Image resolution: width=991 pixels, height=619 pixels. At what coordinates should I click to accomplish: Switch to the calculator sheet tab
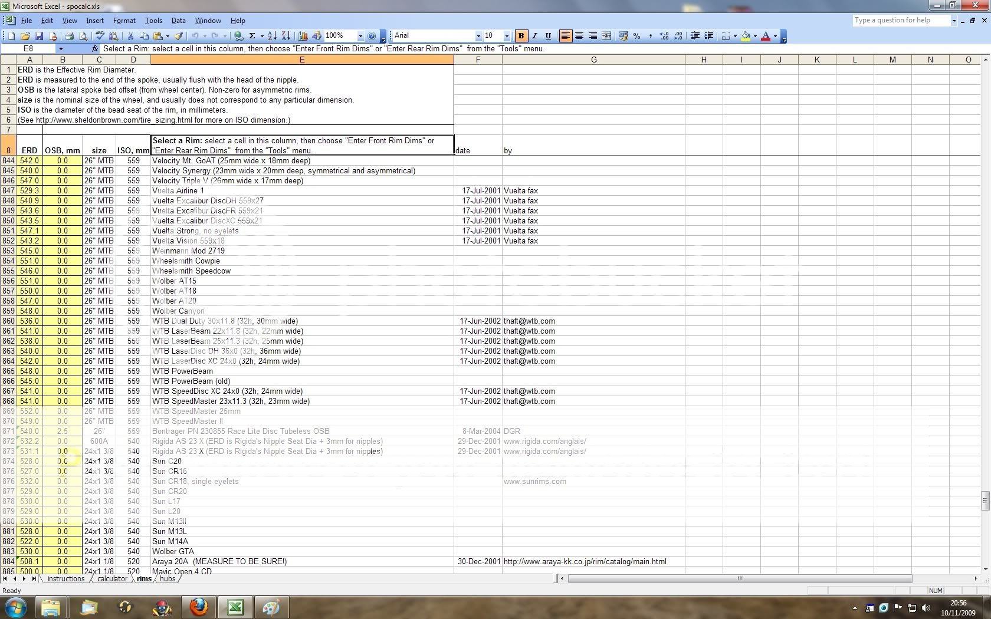click(112, 579)
